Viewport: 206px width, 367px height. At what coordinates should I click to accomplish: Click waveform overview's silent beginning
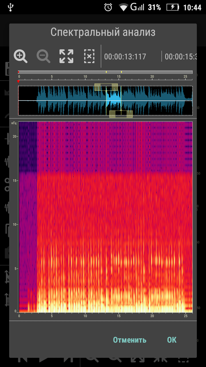tap(28, 101)
